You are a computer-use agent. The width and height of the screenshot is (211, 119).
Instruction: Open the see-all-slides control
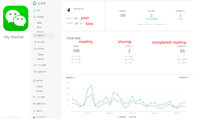click(x=13, y=117)
